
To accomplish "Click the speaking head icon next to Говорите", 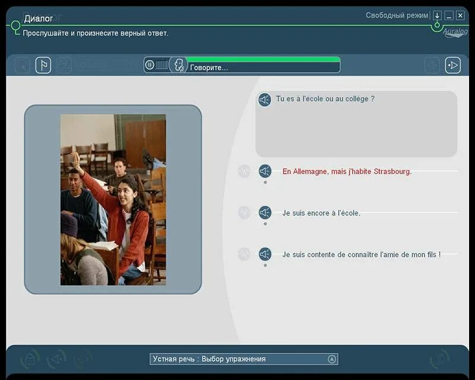I will coord(179,65).
